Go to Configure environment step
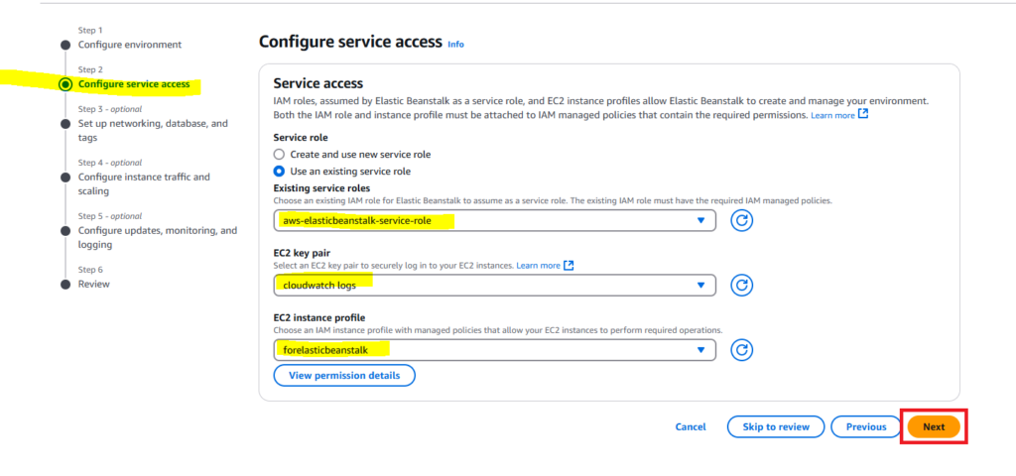Viewport: 1016px width, 476px height. coord(130,45)
